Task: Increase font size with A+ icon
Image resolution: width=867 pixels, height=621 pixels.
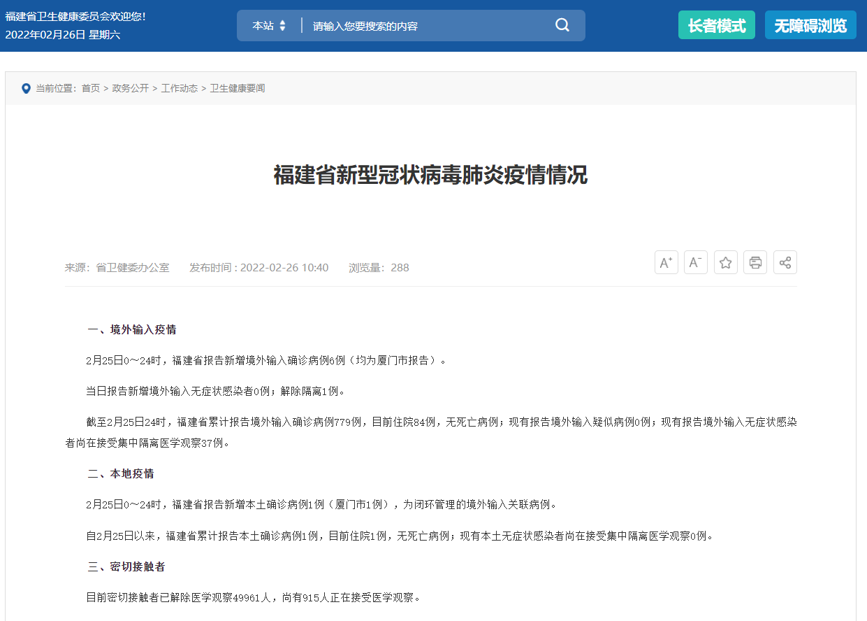Action: [x=666, y=262]
